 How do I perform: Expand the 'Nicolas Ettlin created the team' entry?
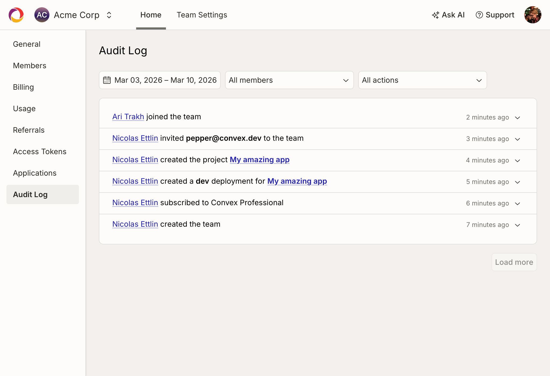[x=518, y=225]
